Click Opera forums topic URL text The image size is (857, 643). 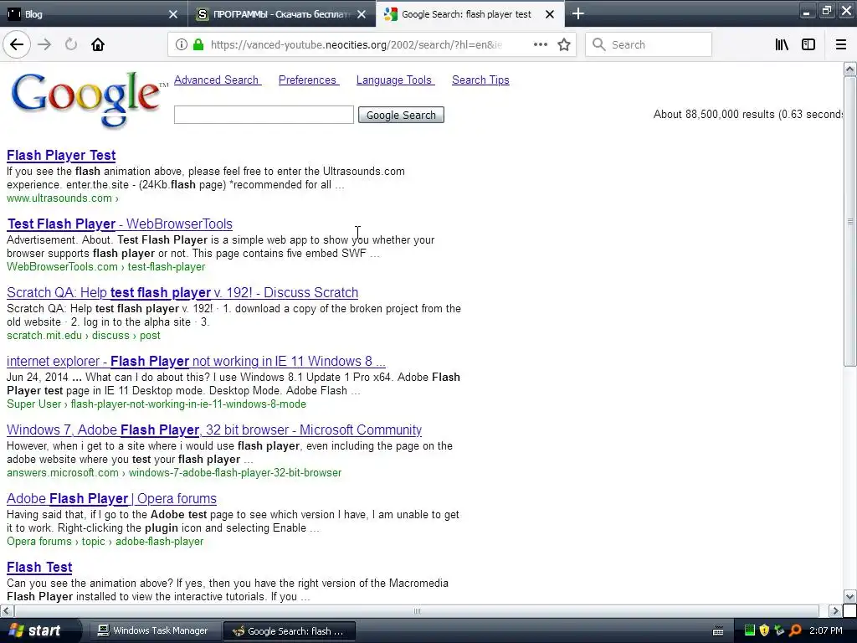(105, 542)
